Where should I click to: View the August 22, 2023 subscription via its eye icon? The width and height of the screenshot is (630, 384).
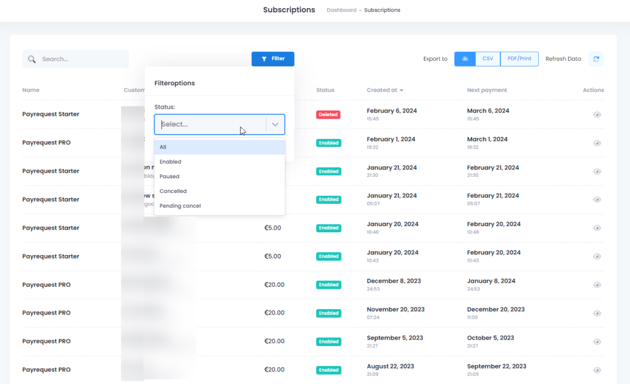[x=596, y=370]
